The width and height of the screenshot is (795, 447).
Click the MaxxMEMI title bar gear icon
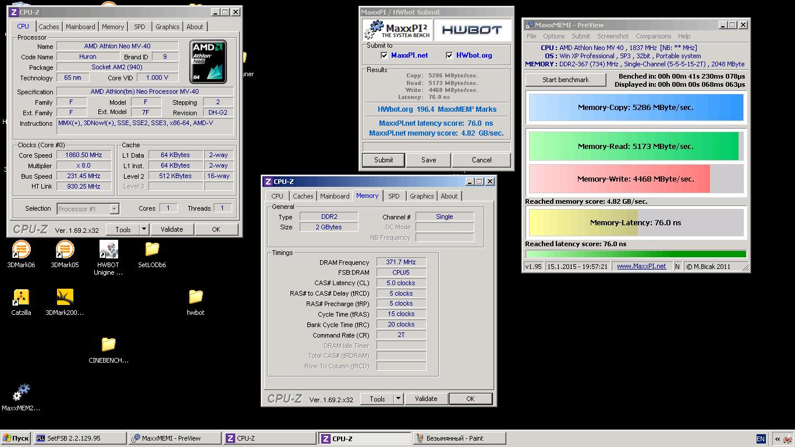pyautogui.click(x=529, y=25)
